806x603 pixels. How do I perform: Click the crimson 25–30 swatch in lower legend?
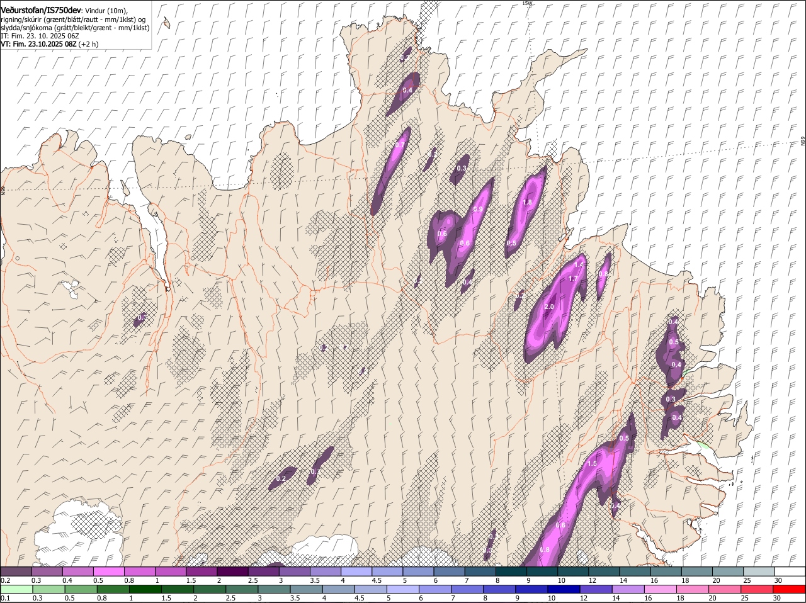click(758, 590)
